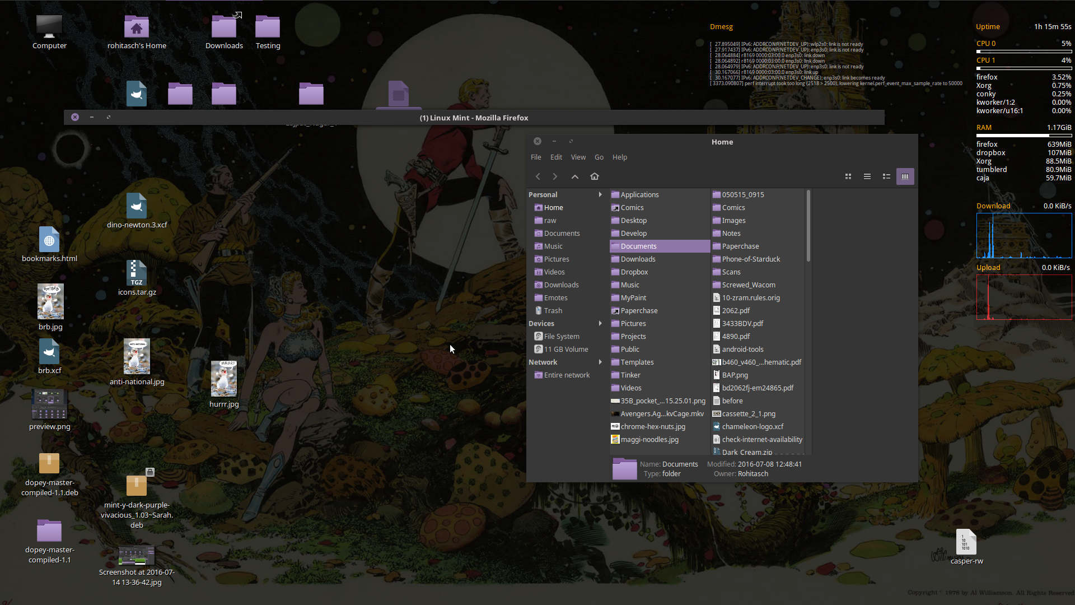Screen dimensions: 1075x605
Task: Open the Edit menu
Action: point(556,157)
